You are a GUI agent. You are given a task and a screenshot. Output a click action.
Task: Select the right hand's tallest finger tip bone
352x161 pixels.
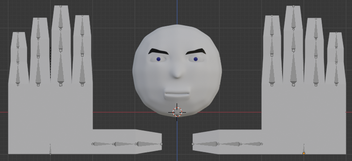pyautogui.click(x=293, y=17)
